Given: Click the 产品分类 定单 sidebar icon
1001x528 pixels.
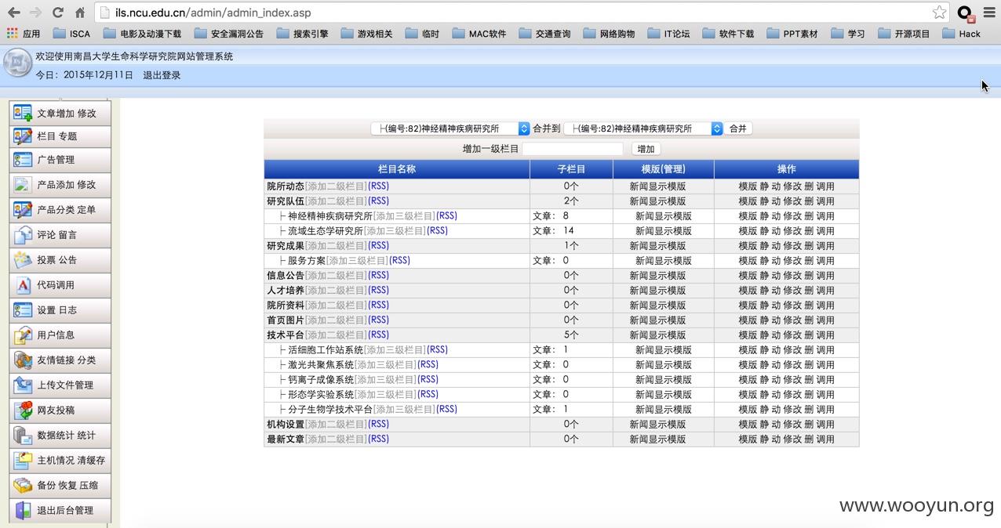Looking at the screenshot, I should coord(23,210).
